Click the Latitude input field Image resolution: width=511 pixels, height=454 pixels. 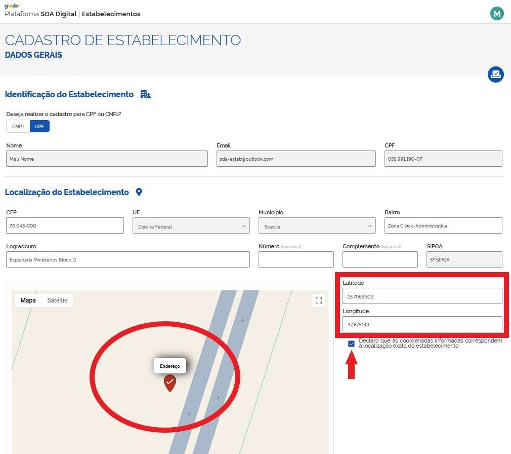[x=422, y=296]
